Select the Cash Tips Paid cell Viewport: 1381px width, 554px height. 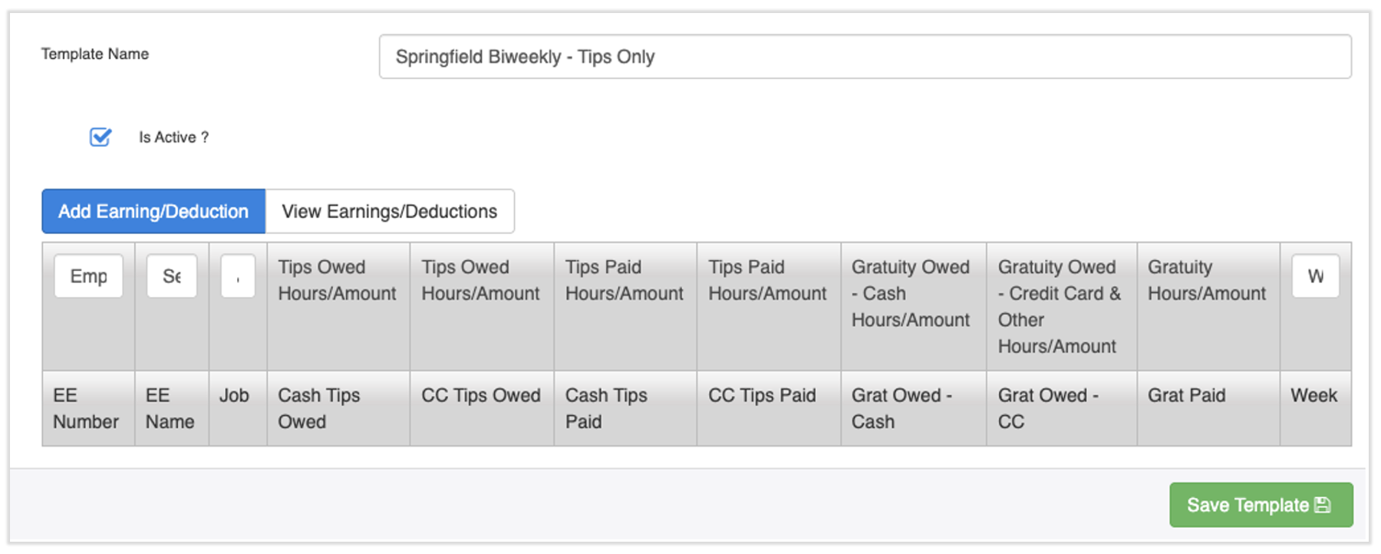(x=625, y=408)
